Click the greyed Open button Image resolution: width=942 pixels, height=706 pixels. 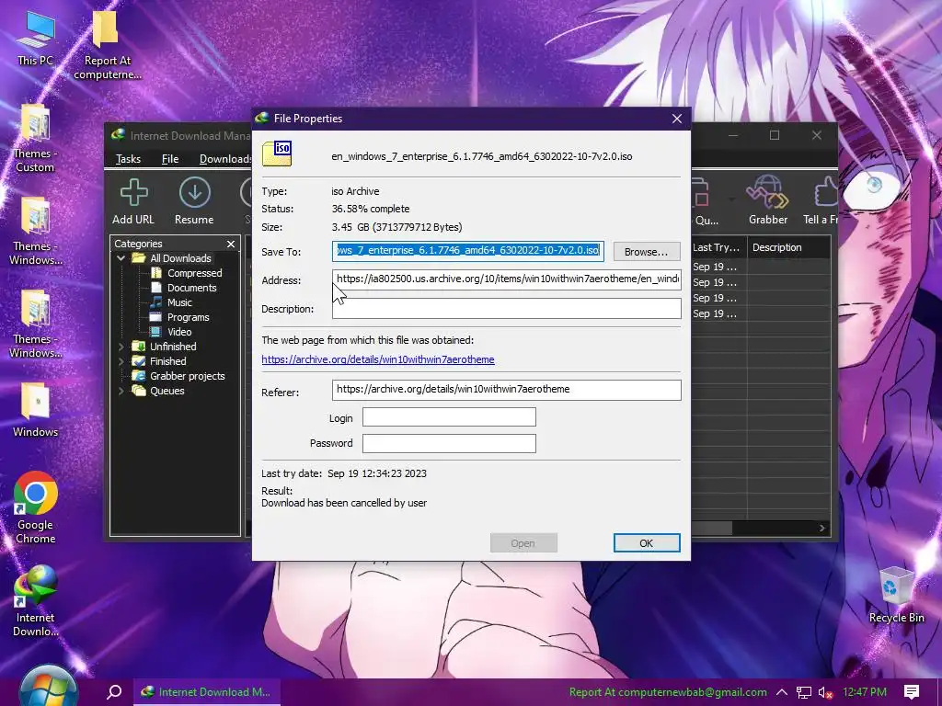coord(523,542)
